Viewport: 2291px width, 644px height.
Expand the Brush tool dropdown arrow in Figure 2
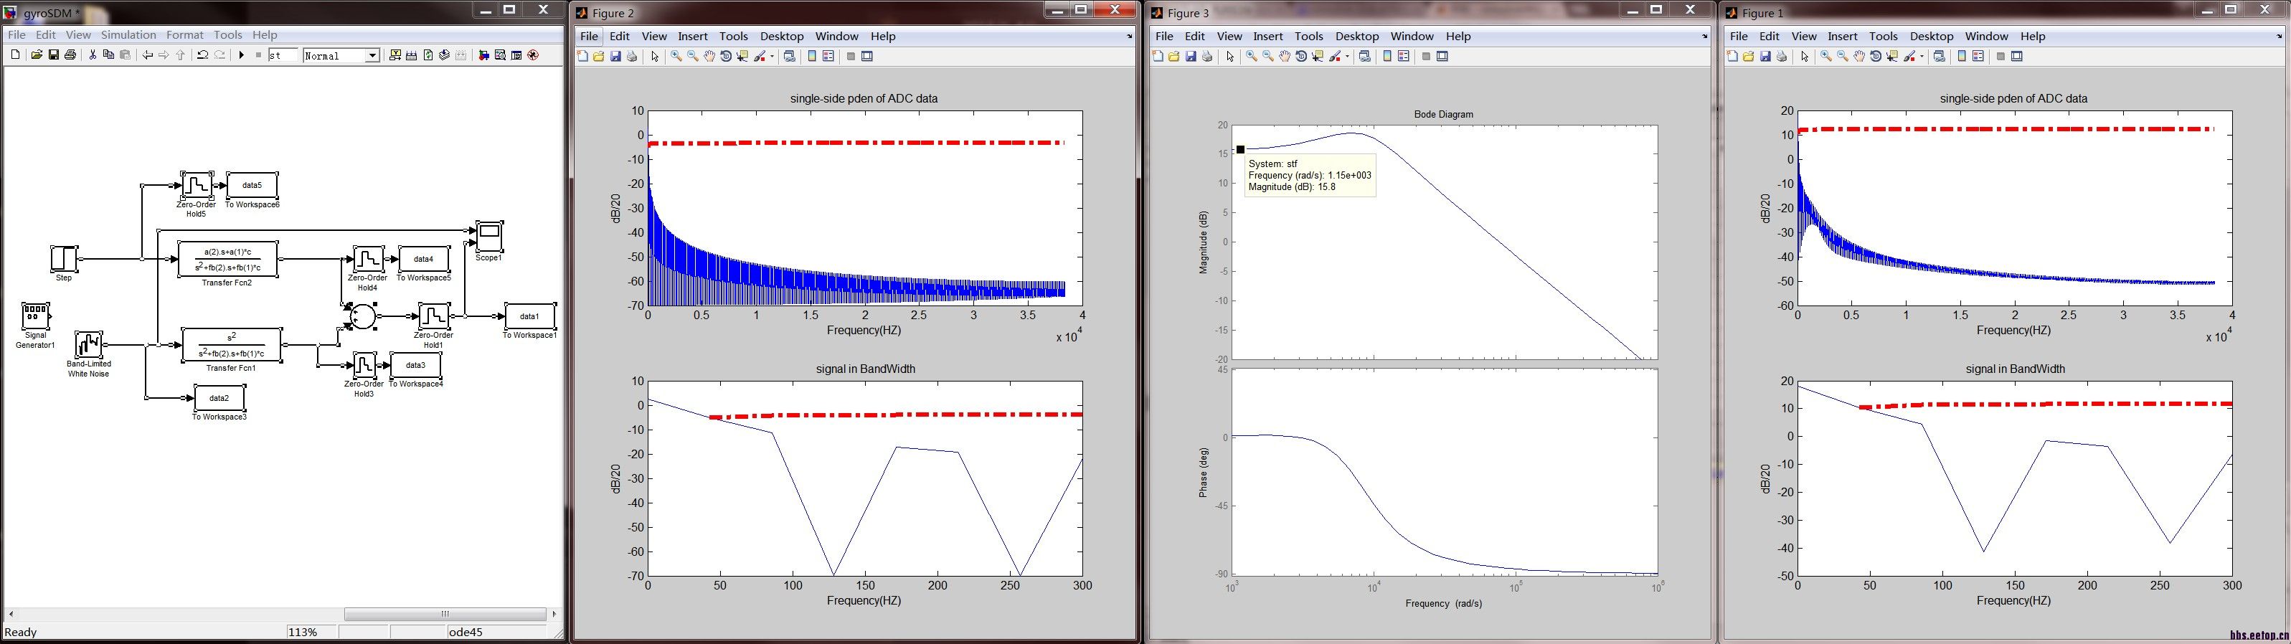(x=772, y=56)
